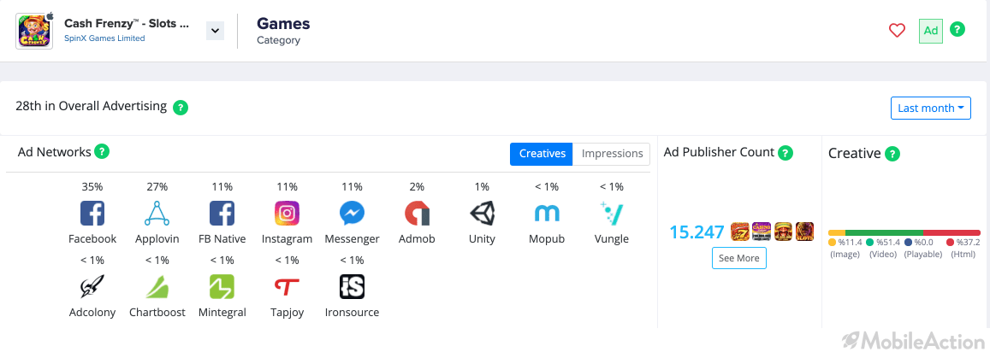
Task: Click the Tapjoy network icon
Action: tap(287, 287)
